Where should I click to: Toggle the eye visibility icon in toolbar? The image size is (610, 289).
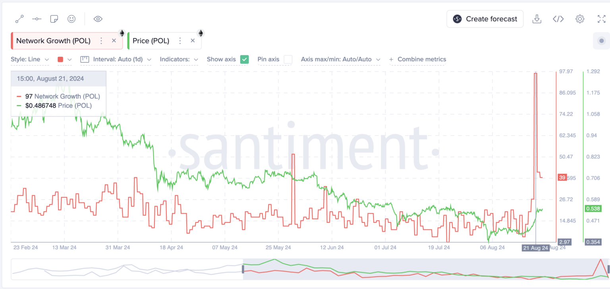point(98,19)
